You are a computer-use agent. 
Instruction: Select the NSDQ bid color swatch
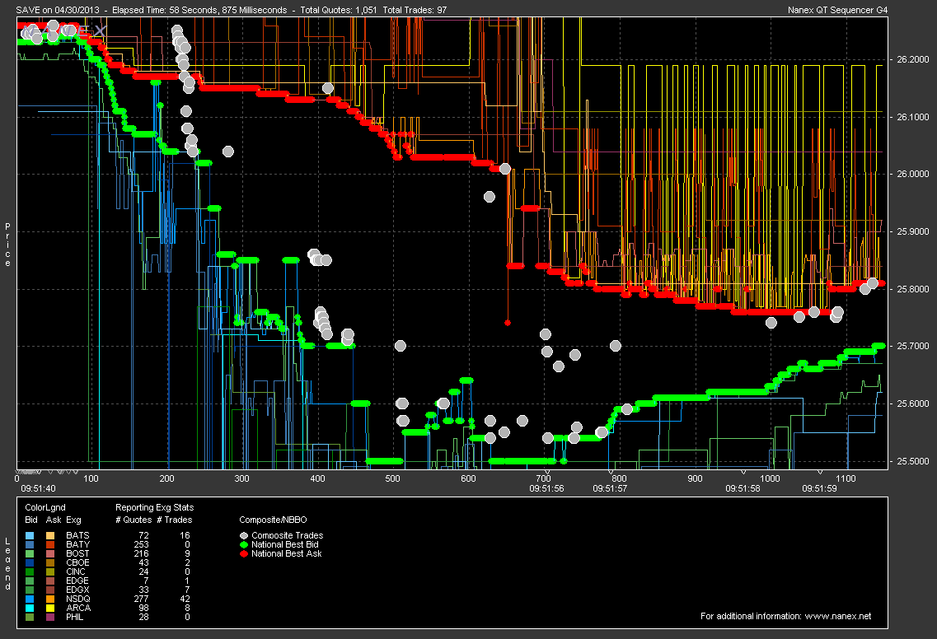[x=30, y=599]
